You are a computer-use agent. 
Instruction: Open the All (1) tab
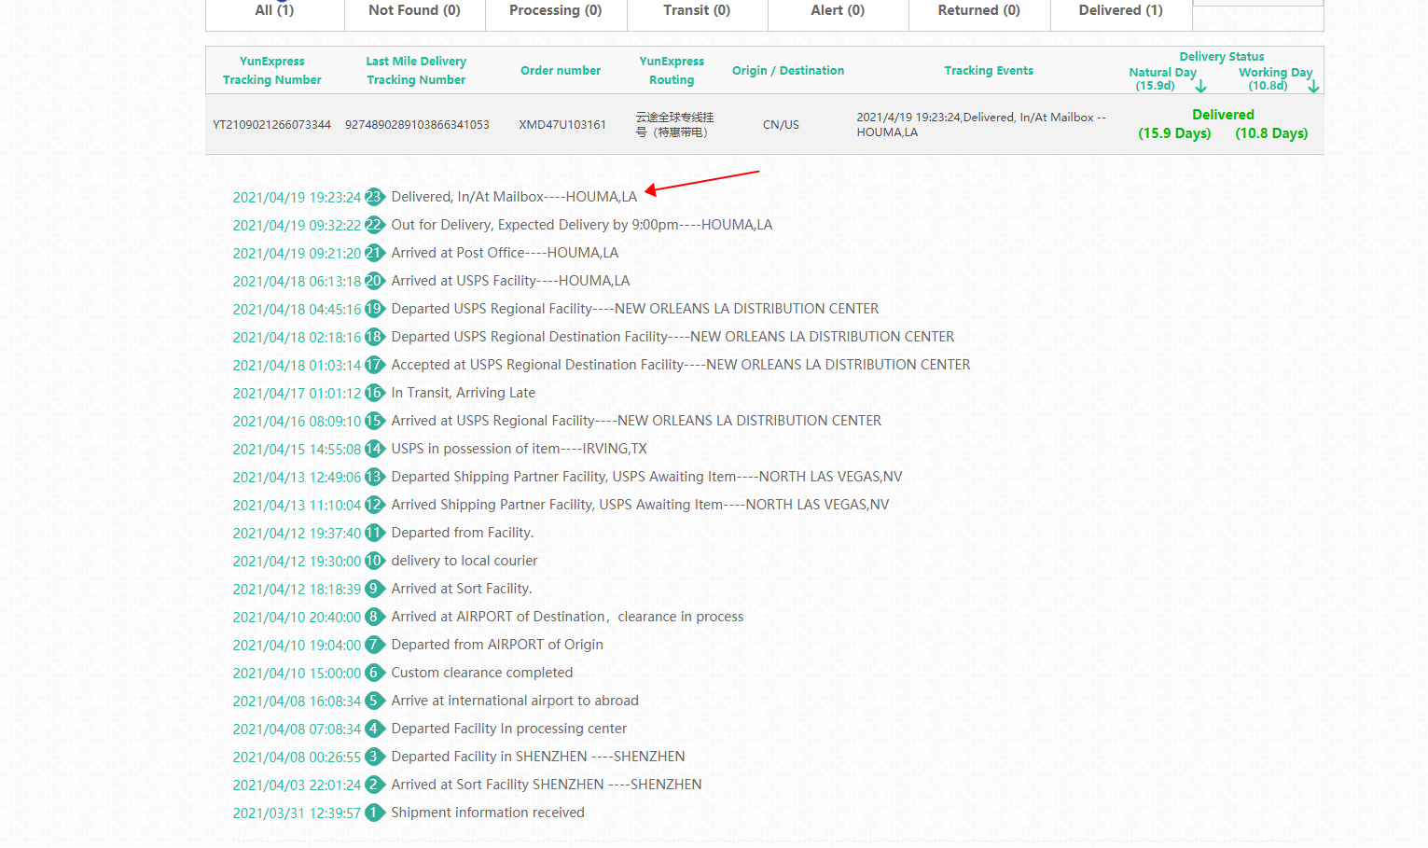[x=274, y=10]
